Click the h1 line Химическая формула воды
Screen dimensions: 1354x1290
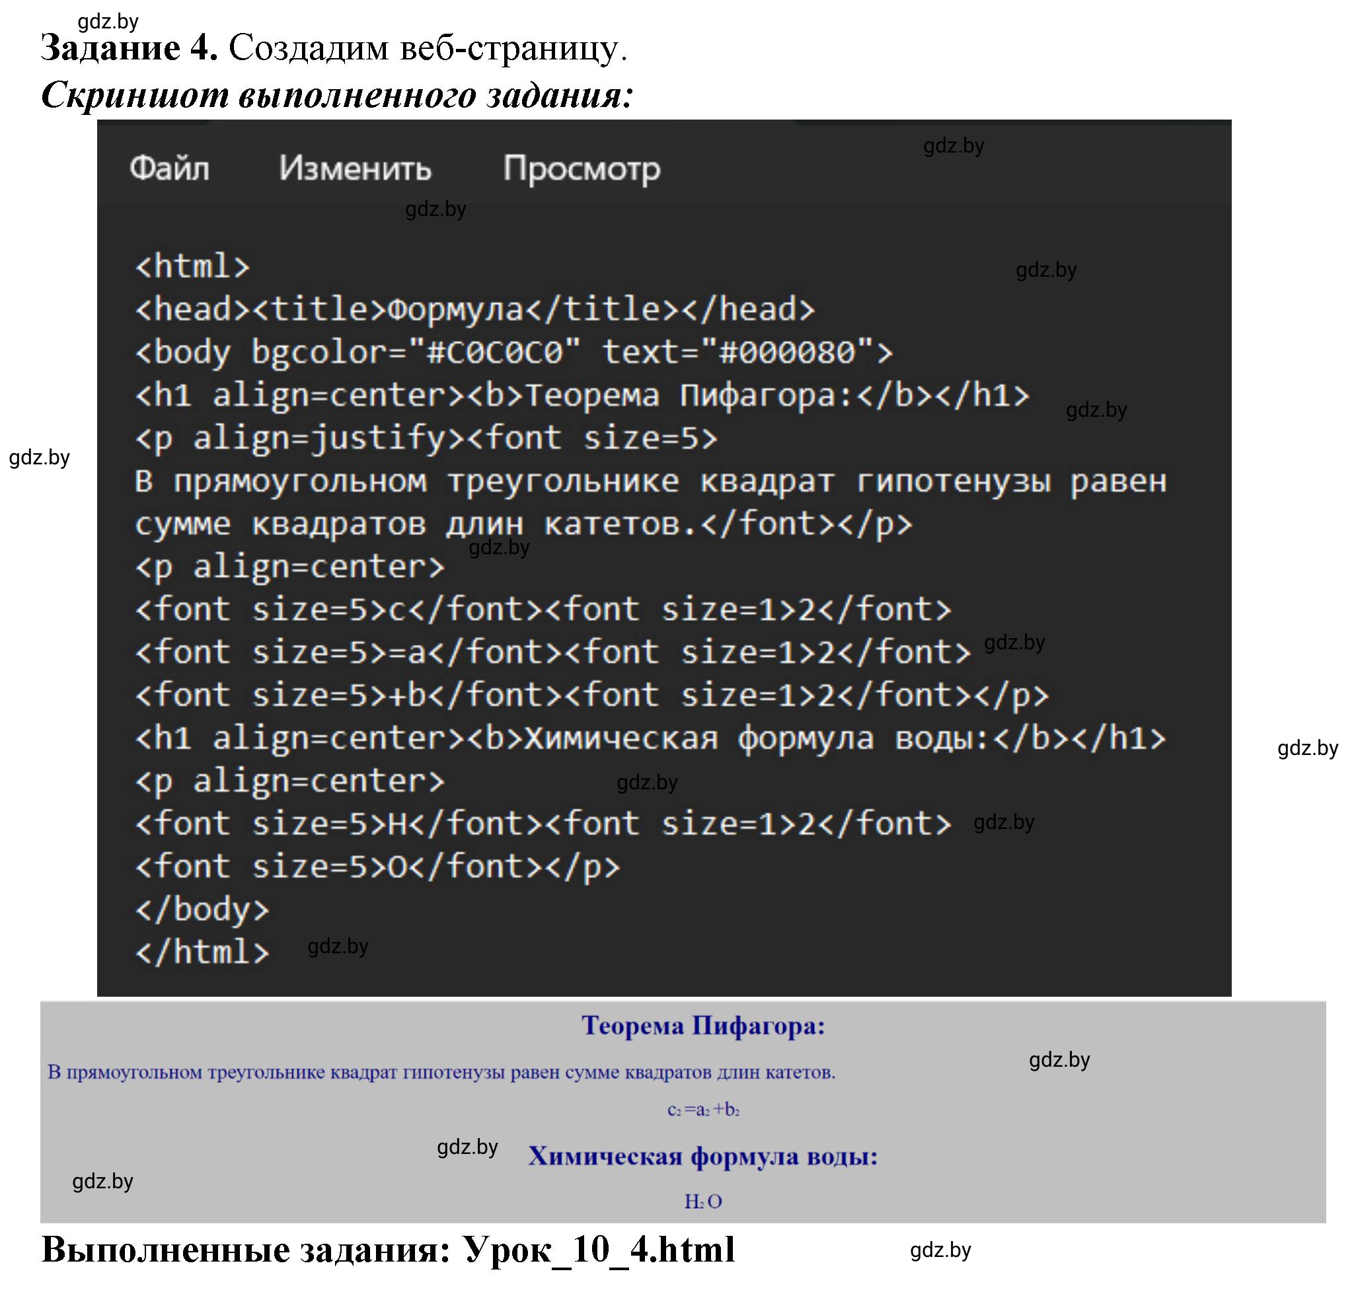[x=651, y=738]
